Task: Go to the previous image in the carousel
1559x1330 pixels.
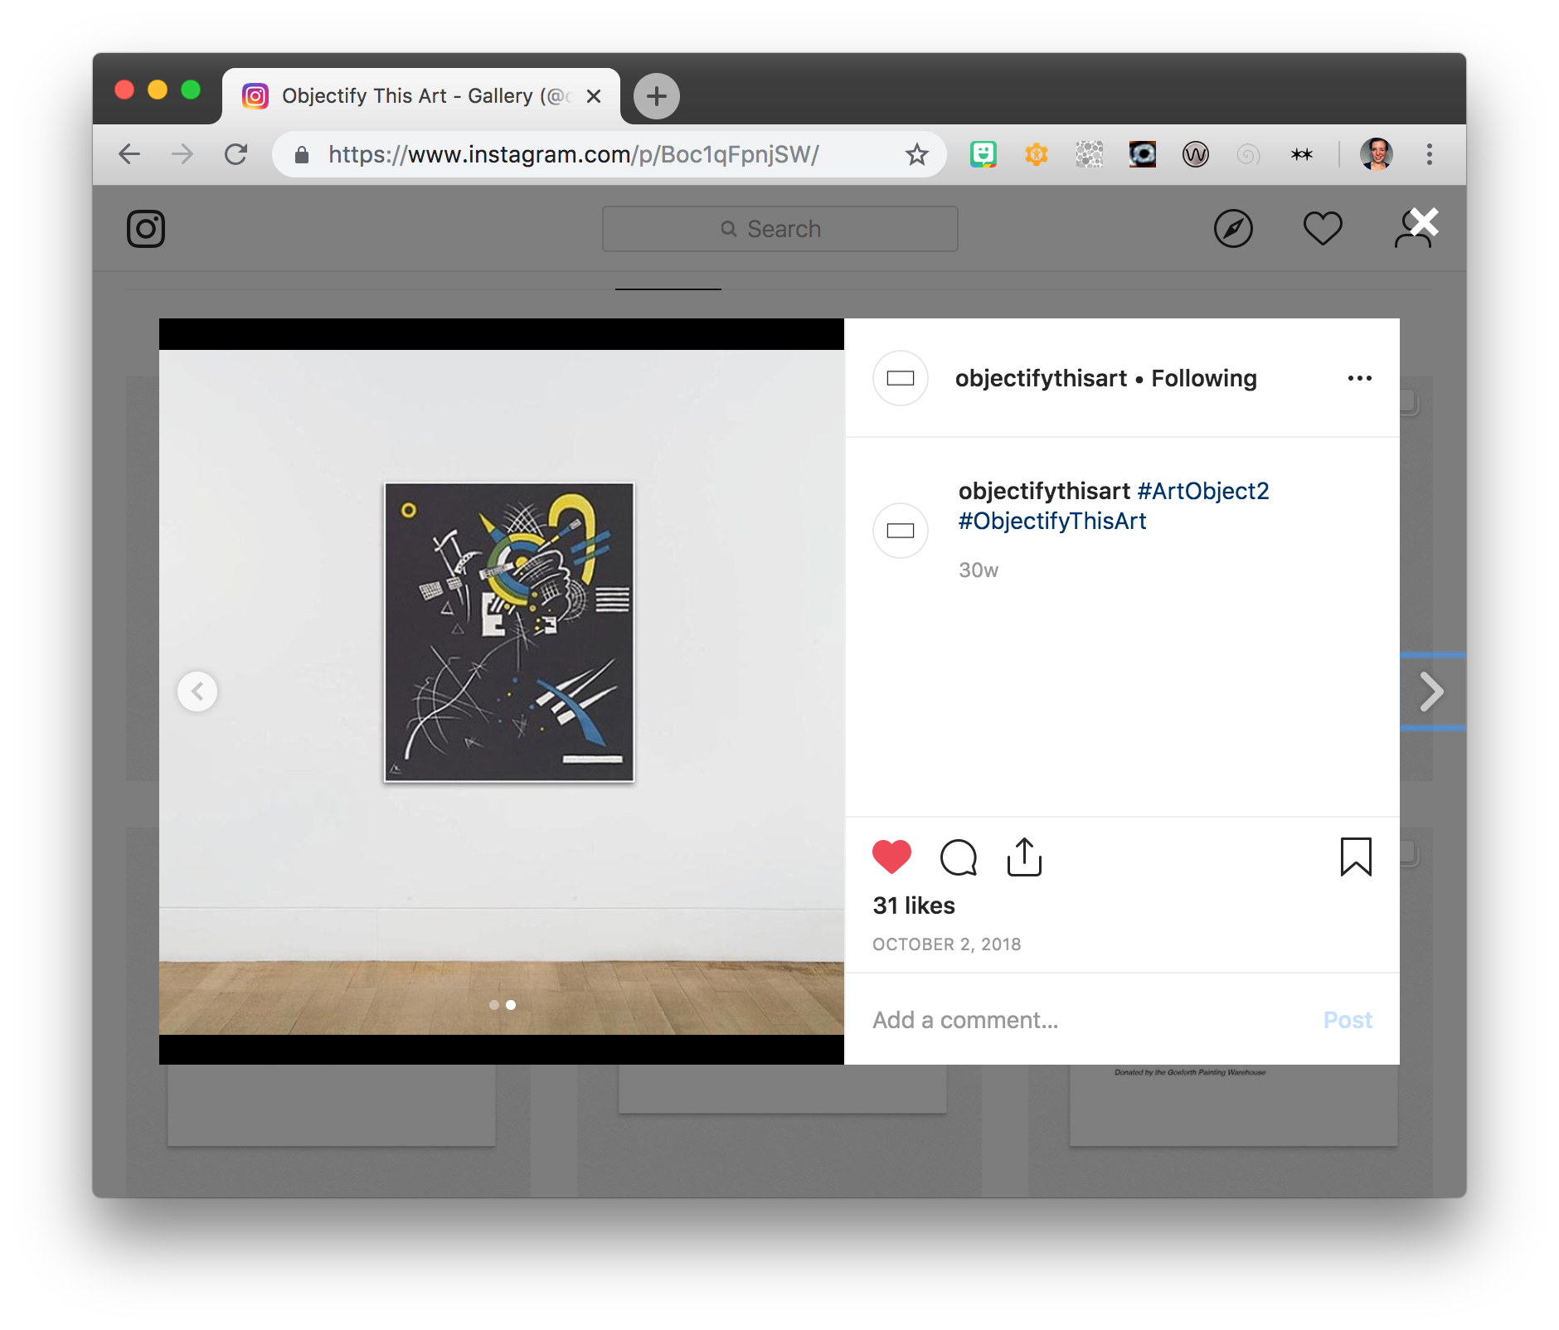Action: (197, 691)
